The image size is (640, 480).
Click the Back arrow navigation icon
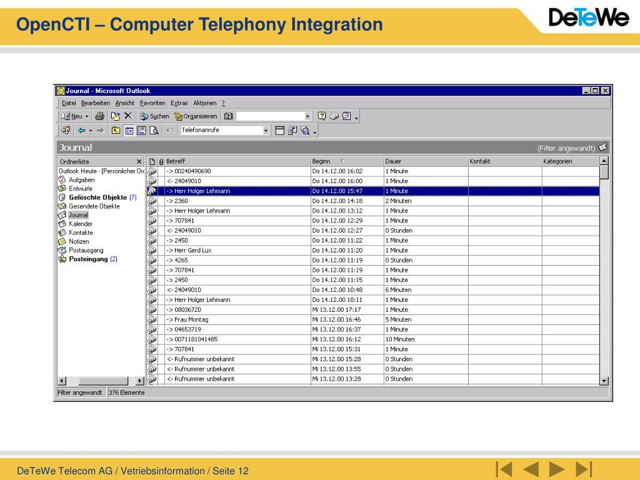81,131
